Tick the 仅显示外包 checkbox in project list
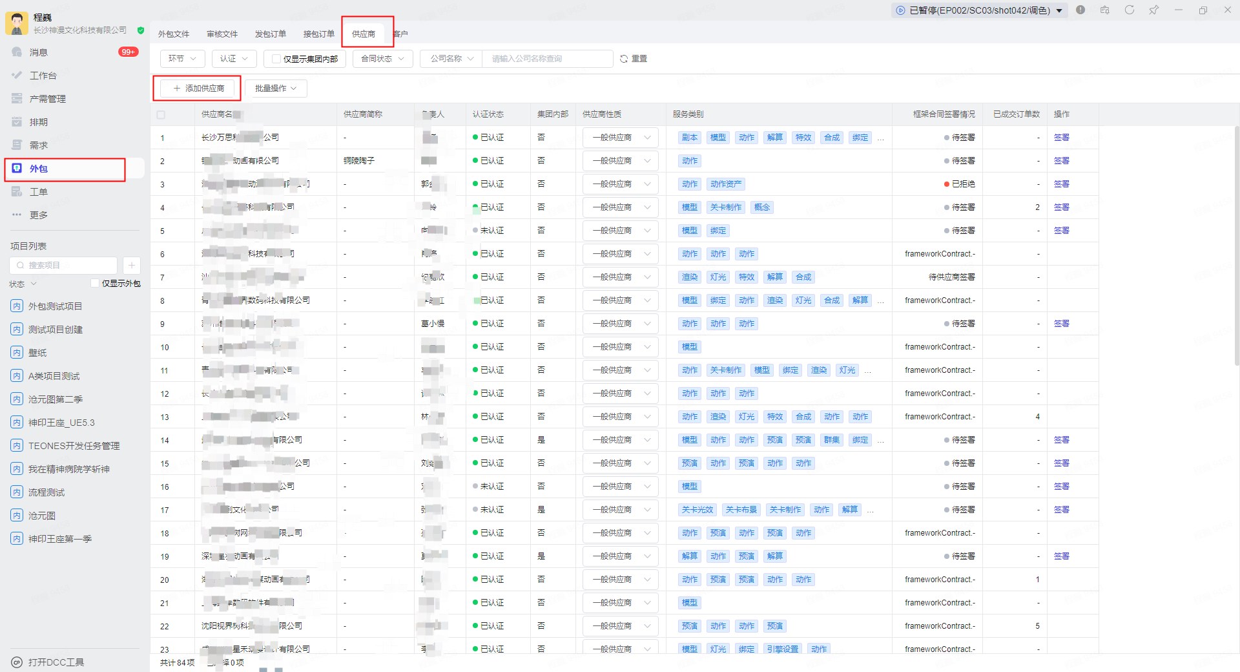1240x672 pixels. click(95, 283)
